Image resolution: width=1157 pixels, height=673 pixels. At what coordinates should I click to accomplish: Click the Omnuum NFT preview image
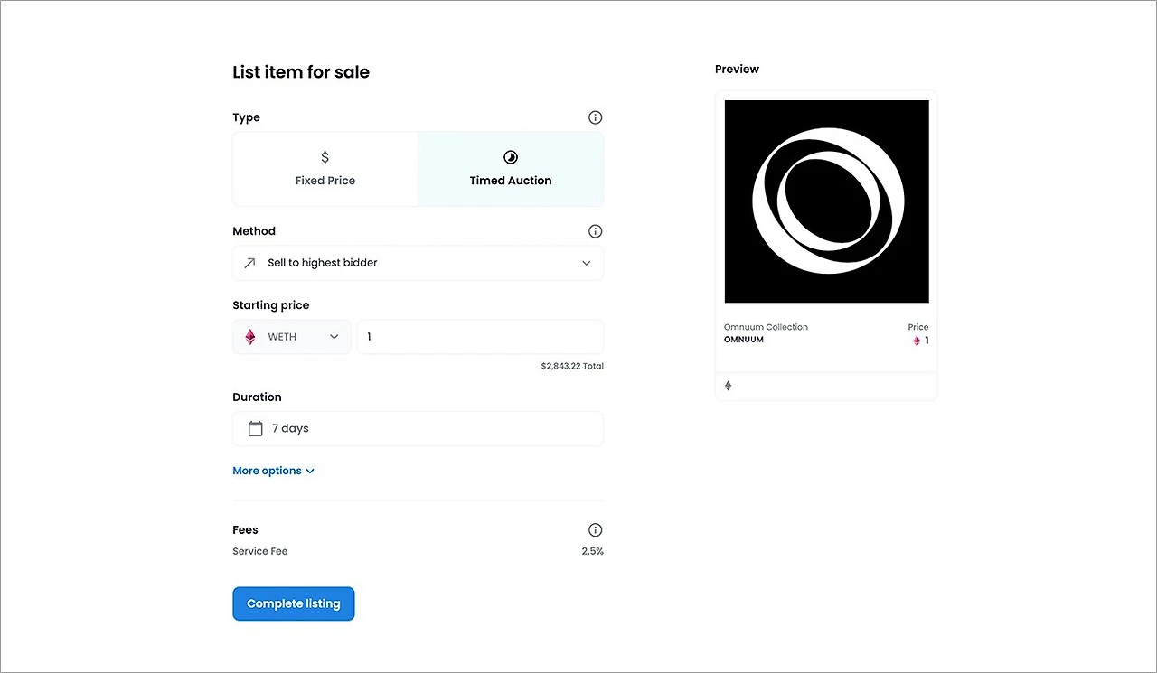(x=826, y=201)
